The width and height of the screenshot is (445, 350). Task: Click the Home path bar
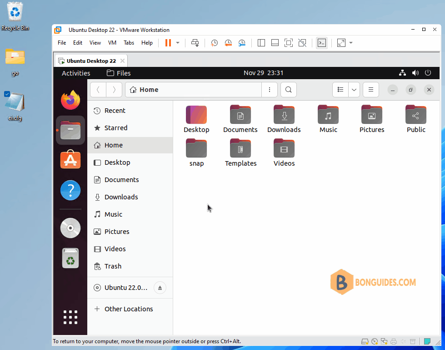tap(193, 90)
